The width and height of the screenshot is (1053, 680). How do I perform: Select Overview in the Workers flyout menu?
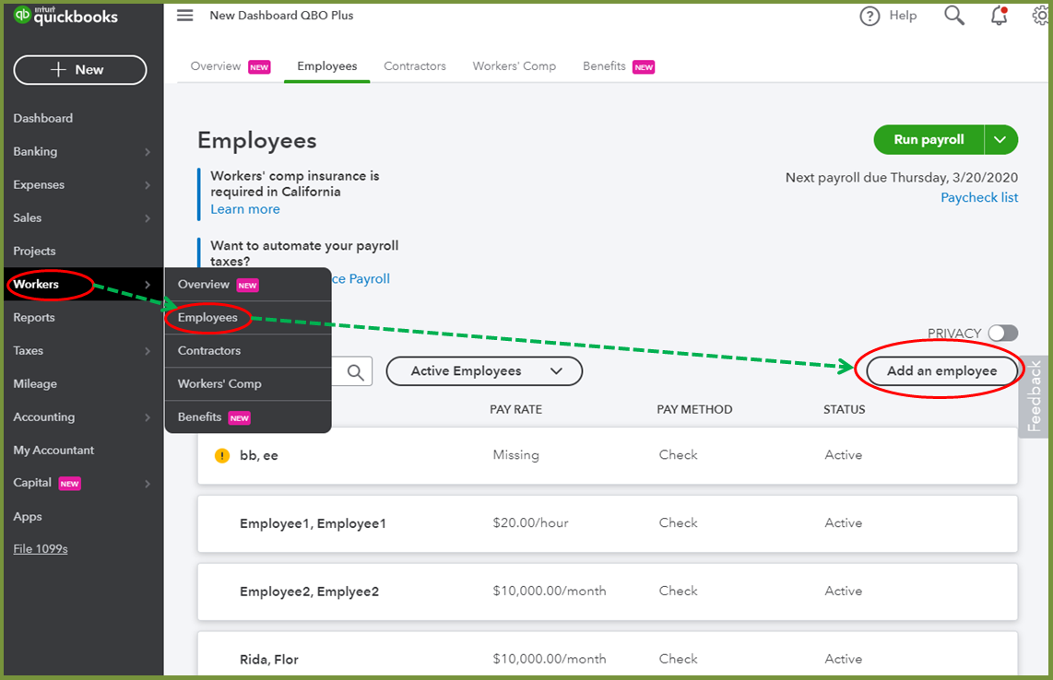248,285
